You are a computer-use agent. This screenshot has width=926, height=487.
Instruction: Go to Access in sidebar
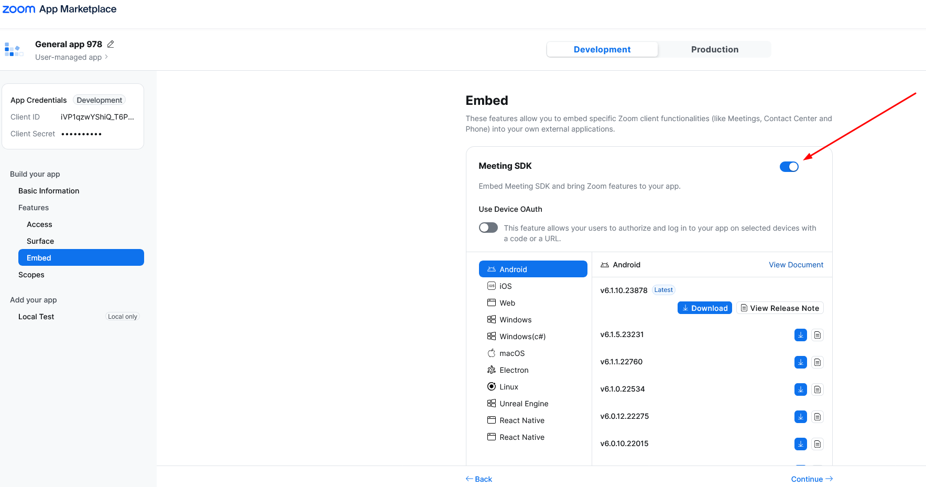pyautogui.click(x=39, y=224)
